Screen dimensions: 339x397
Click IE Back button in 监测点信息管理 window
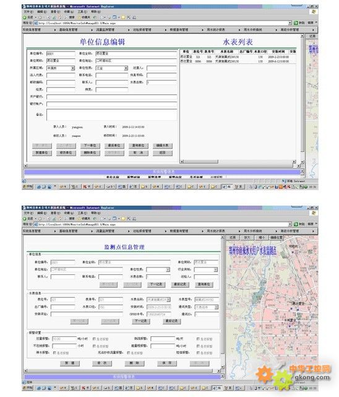pyautogui.click(x=28, y=219)
